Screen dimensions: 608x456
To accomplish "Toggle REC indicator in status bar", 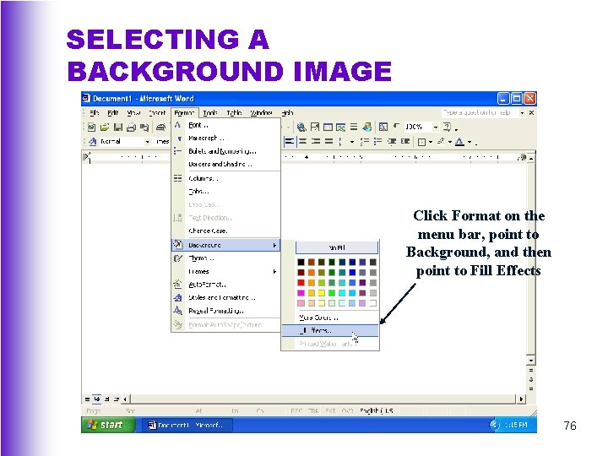I will (x=296, y=410).
